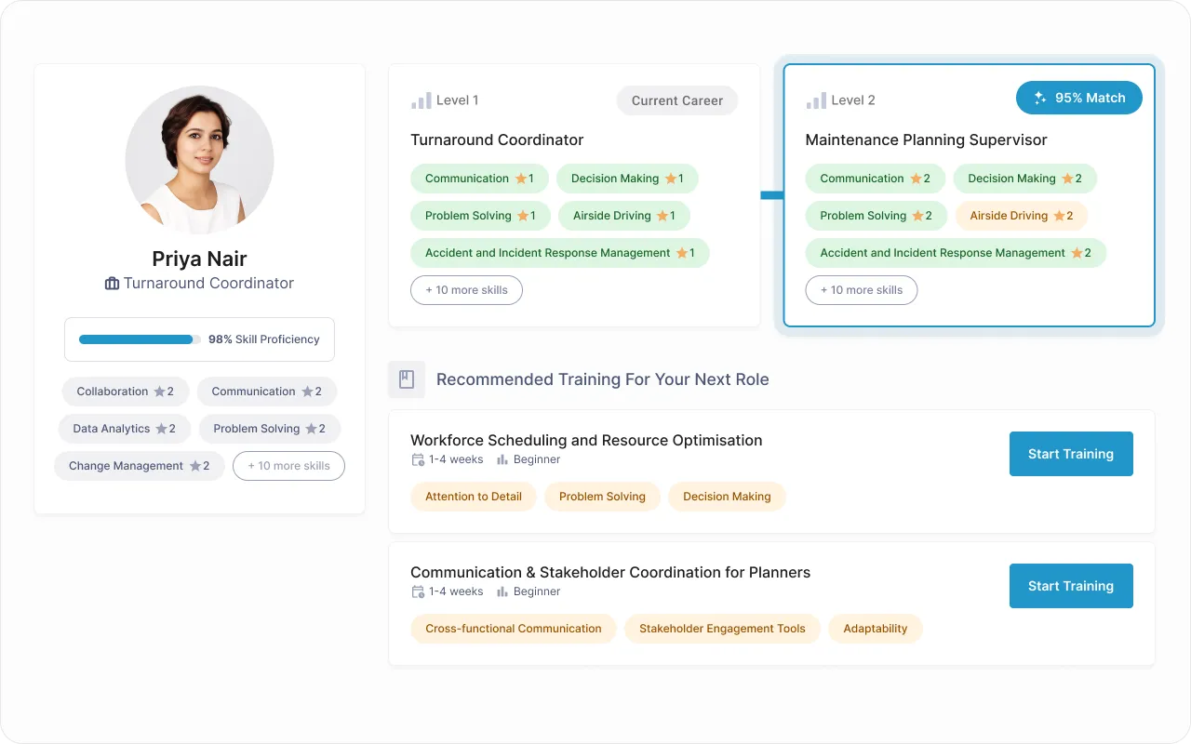
Task: Select the orange Airside Driving skill tag
Action: coord(1021,216)
